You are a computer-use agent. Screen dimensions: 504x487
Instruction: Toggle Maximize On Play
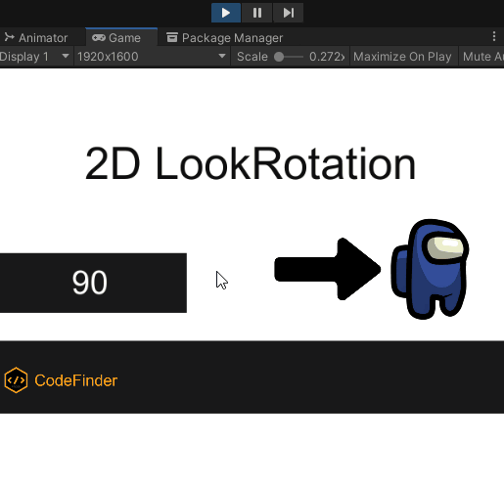point(402,57)
